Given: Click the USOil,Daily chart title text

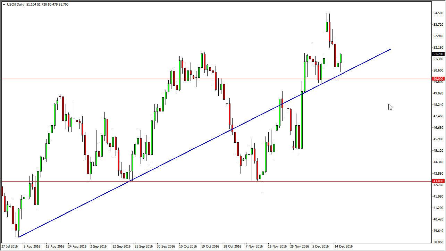Looking at the screenshot, I should point(16,5).
